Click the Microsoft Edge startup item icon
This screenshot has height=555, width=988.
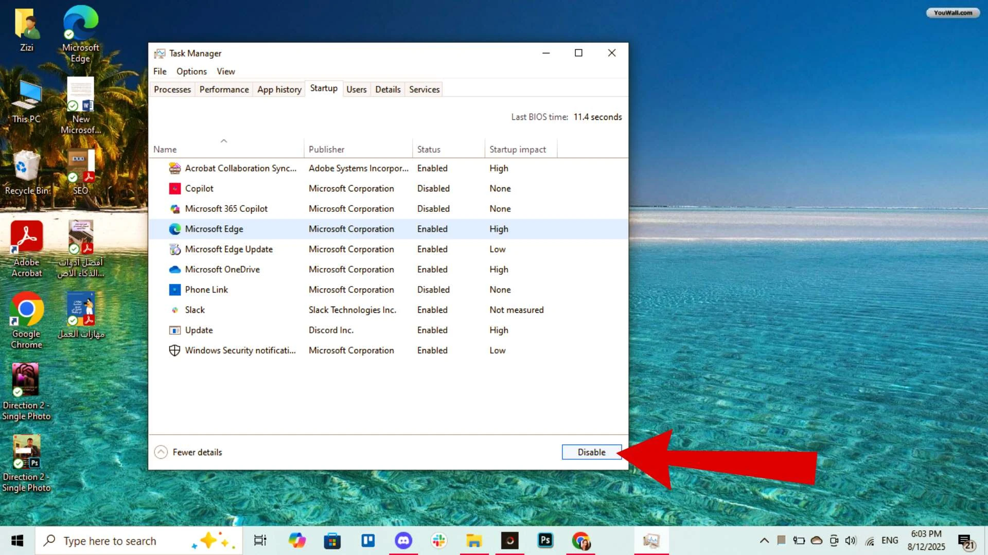pos(175,229)
